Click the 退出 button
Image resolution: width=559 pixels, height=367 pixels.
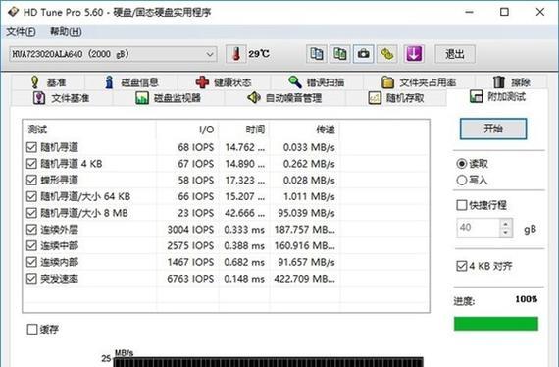click(455, 54)
